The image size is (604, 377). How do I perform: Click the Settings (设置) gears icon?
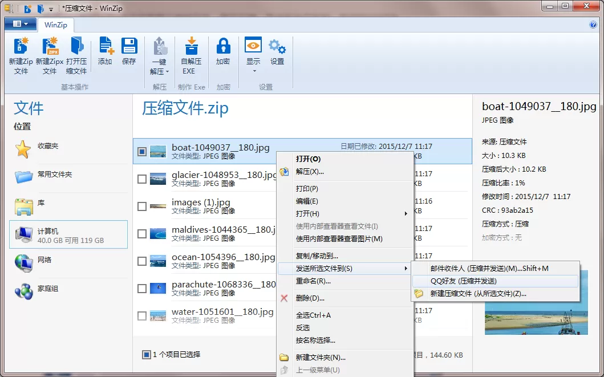277,46
